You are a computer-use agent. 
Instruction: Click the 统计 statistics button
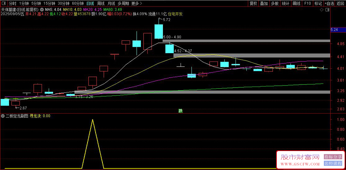(x=285, y=3)
